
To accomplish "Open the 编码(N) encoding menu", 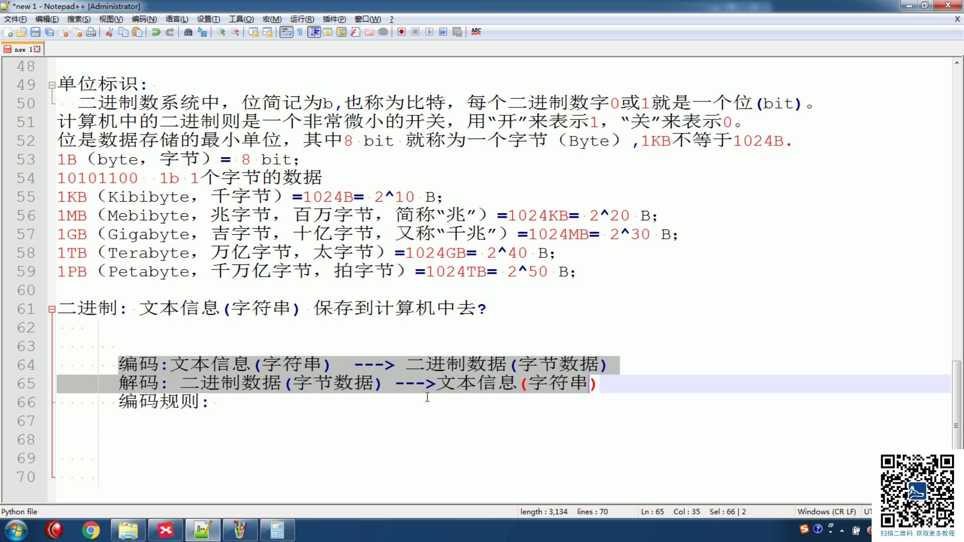I will (x=144, y=19).
